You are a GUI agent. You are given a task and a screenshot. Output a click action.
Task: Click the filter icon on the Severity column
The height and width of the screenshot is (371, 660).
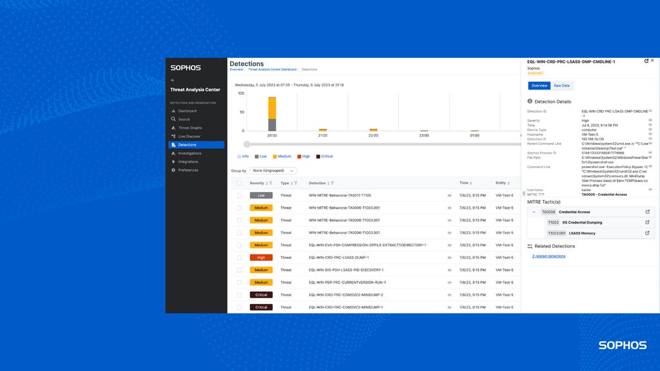(270, 183)
